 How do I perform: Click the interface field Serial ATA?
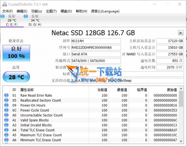tap(96, 54)
